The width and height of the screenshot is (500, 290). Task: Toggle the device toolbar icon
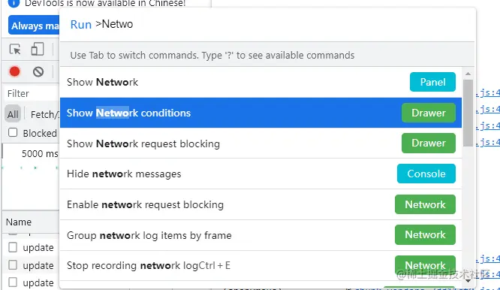click(x=38, y=49)
